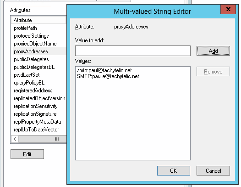
Task: Select protocolSettings attribute row
Action: (x=39, y=36)
